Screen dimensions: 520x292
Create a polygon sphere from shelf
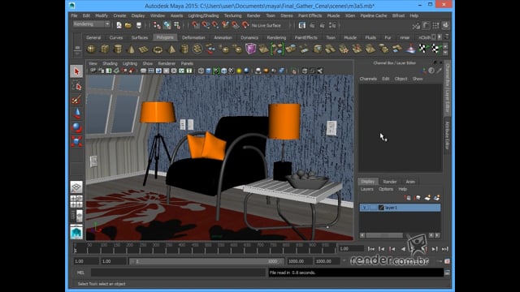tap(91, 49)
